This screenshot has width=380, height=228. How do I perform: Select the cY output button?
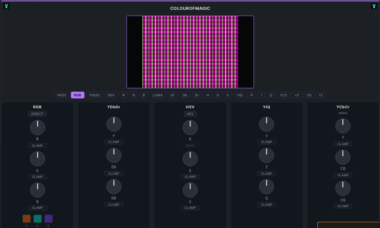(297, 95)
